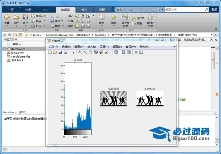
Task: Toggle the Insert Legend button
Action: point(129,52)
